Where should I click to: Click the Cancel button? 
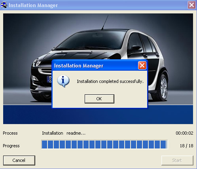pyautogui.click(x=19, y=160)
